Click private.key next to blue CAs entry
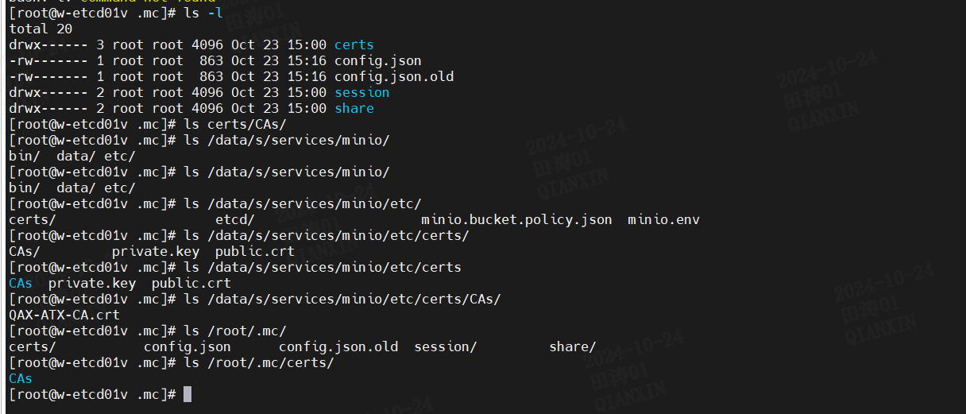The height and width of the screenshot is (414, 966). [x=92, y=283]
